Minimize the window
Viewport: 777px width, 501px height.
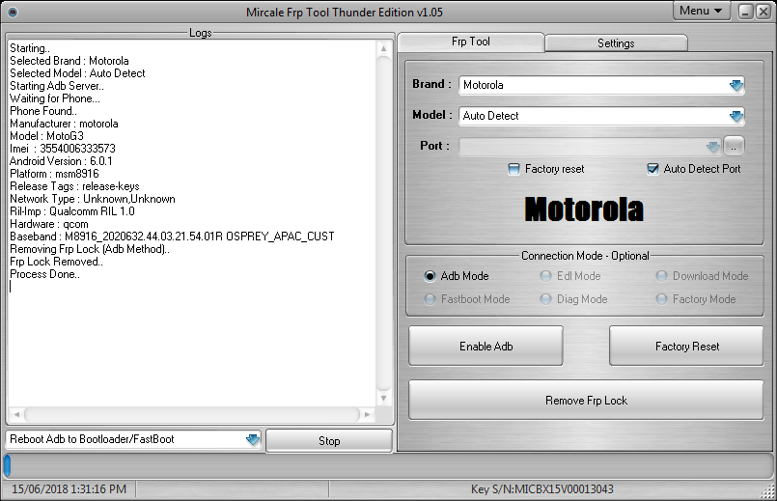pos(746,12)
